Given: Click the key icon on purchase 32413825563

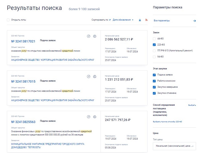Looking at the screenshot, I should coord(88,117).
